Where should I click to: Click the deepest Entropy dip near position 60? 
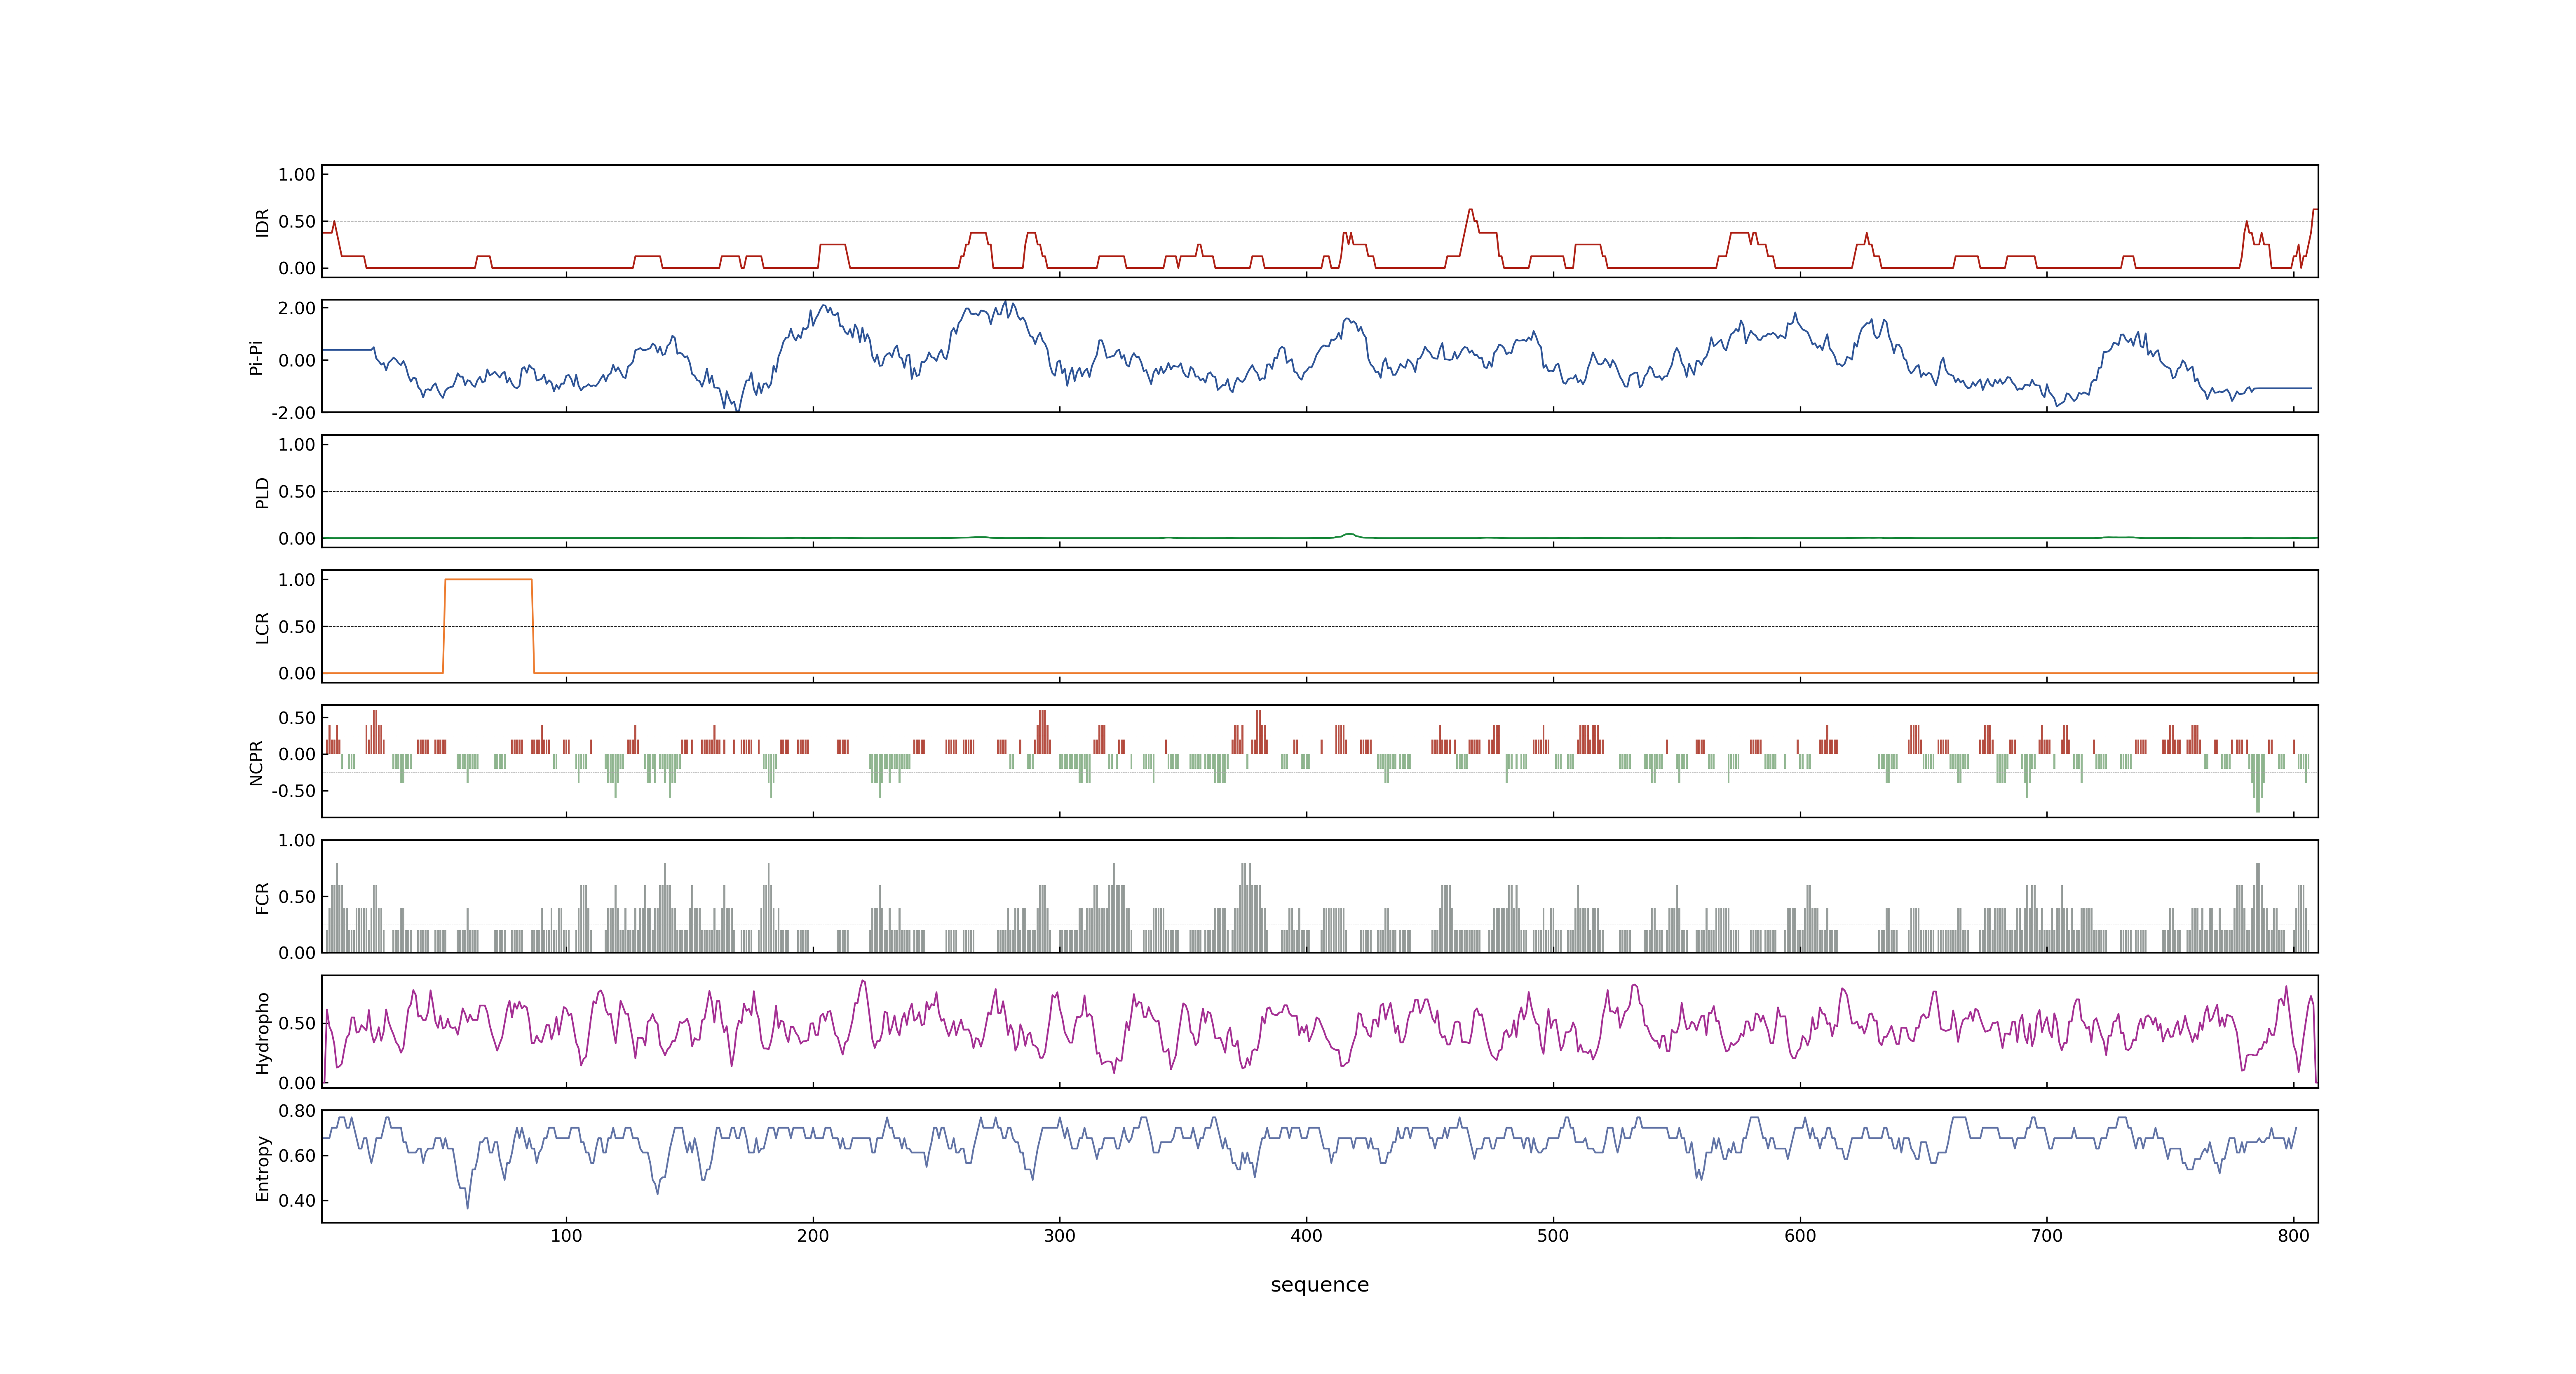coord(467,1207)
